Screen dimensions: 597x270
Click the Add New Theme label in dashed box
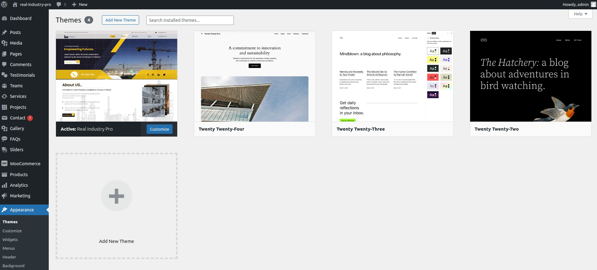pos(117,241)
